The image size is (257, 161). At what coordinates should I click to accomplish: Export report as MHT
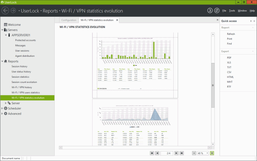(229, 82)
